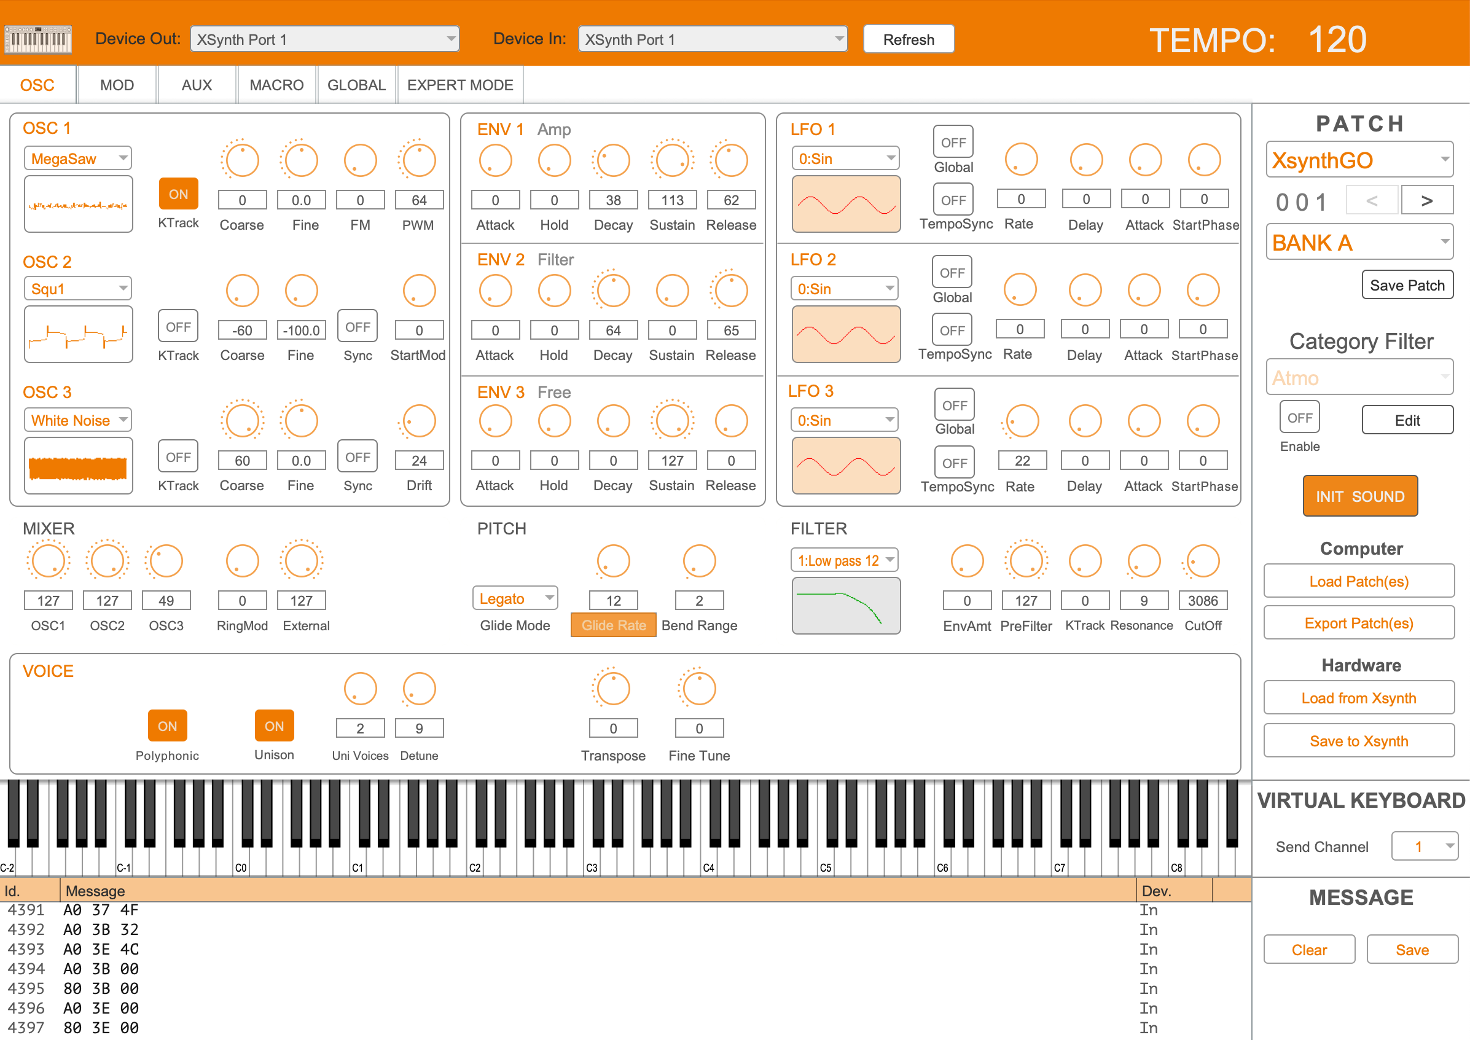
Task: Toggle KTrack on for OSC 2
Action: coord(178,326)
